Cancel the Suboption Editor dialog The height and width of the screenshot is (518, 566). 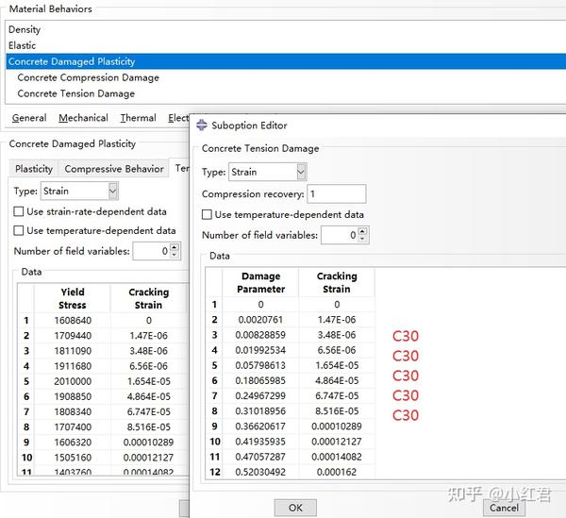[504, 508]
